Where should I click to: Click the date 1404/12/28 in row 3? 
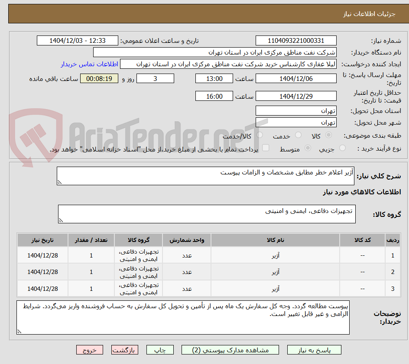point(42,289)
